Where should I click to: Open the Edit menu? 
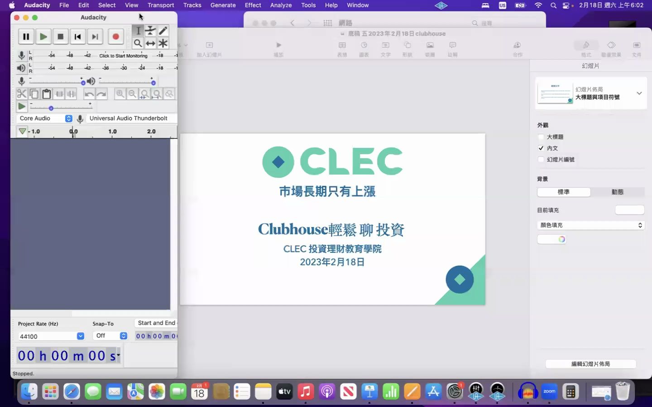(83, 5)
